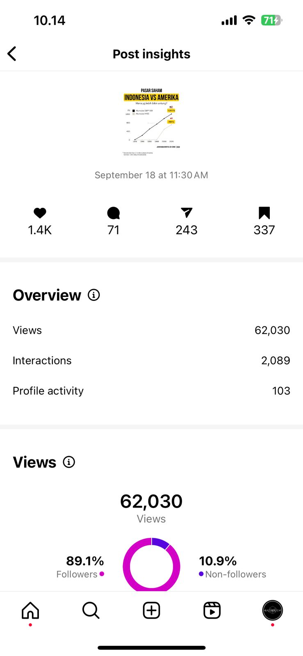Tap the 89.1% Followers legend
This screenshot has height=656, width=303.
(81, 567)
